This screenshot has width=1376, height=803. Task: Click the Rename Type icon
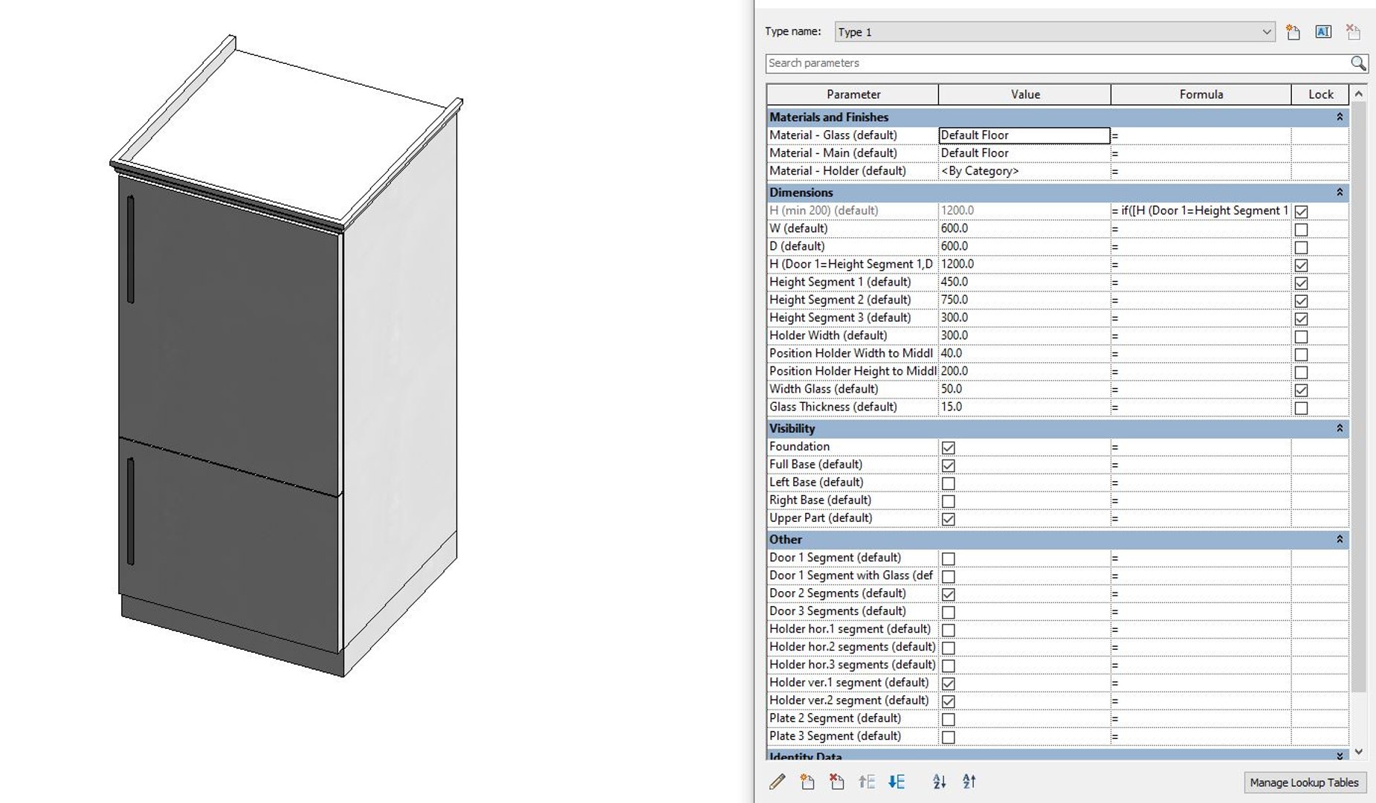point(1323,32)
